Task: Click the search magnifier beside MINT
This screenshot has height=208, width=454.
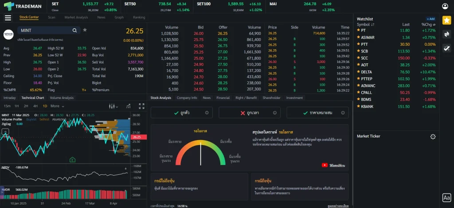Action: pos(74,30)
